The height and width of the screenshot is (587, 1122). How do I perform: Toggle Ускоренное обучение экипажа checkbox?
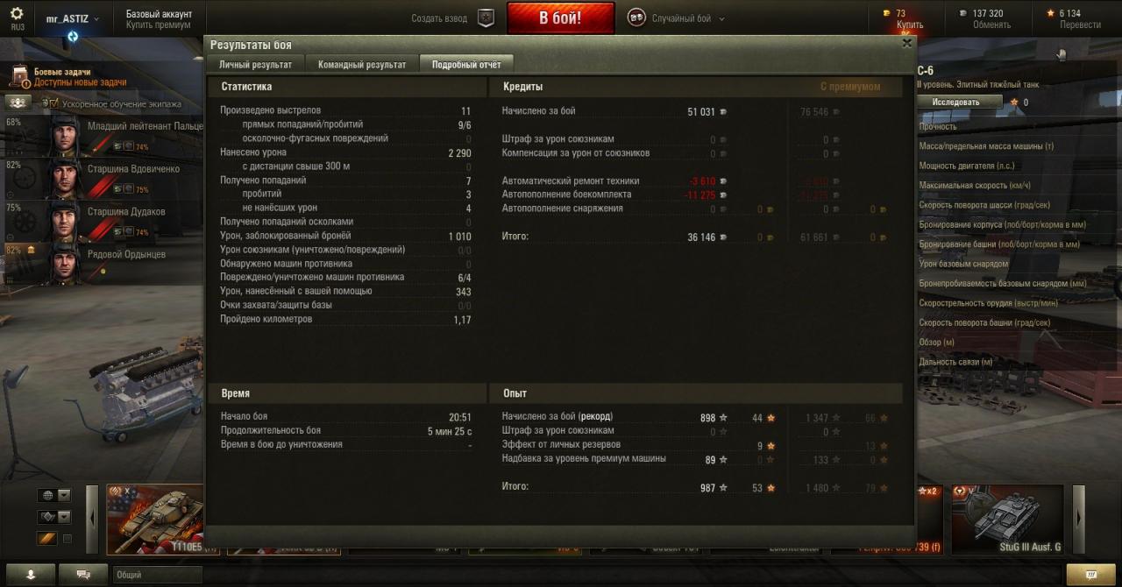53,103
